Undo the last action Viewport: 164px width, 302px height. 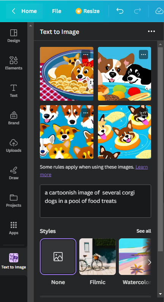(x=120, y=11)
